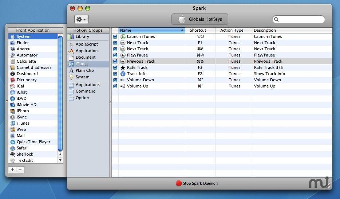Viewport: 340px width, 199px height.
Task: Click the Globals HotKeys button
Action: point(200,19)
